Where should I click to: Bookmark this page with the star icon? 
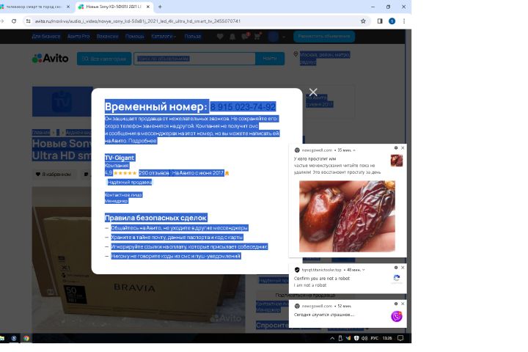(x=363, y=21)
